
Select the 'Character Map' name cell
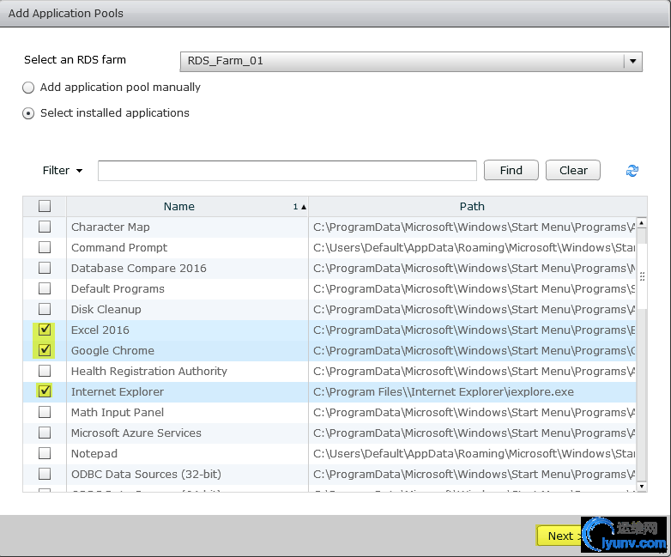pyautogui.click(x=187, y=227)
